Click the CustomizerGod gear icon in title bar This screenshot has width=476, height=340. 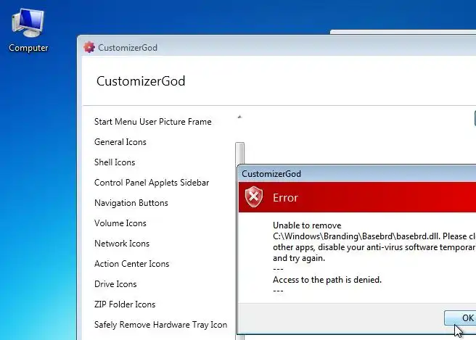click(x=89, y=47)
